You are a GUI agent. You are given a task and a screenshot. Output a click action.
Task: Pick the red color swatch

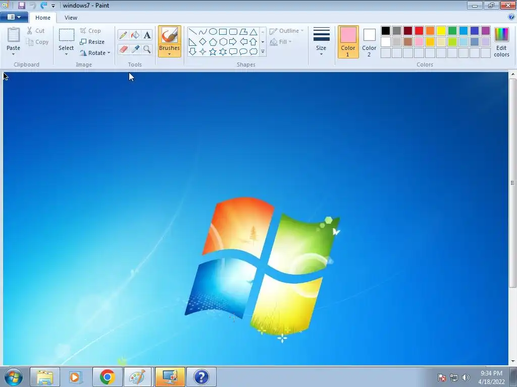(x=419, y=31)
